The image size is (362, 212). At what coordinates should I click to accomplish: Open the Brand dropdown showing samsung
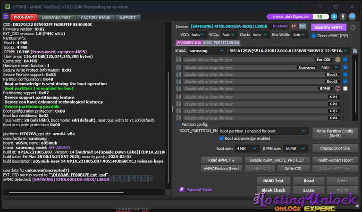pos(207,50)
